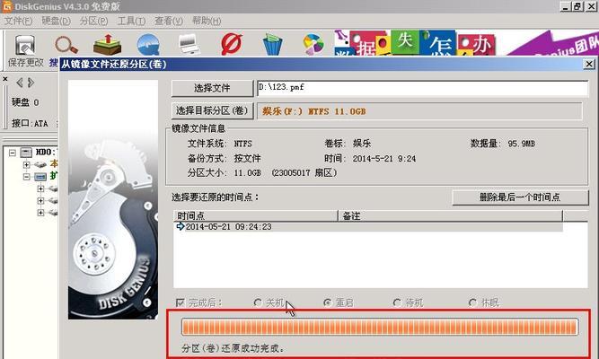Click the back arrow in disk navigation
599x359 pixels.
(x=20, y=82)
